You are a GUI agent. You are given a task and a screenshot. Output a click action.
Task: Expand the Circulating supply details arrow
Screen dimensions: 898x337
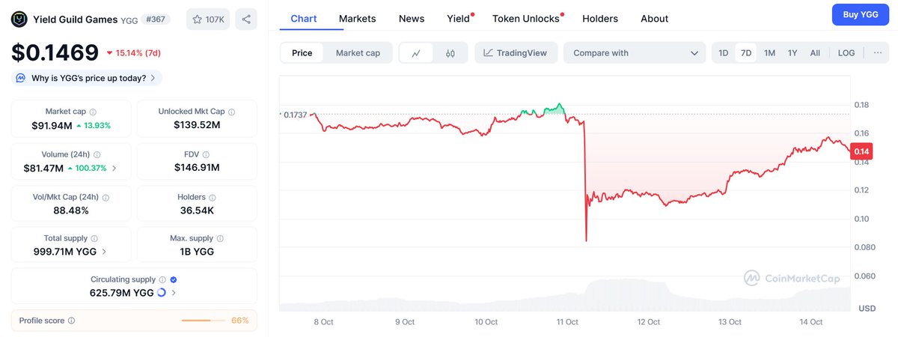click(x=174, y=293)
